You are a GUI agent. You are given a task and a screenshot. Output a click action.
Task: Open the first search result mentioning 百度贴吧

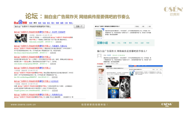pos(40,32)
